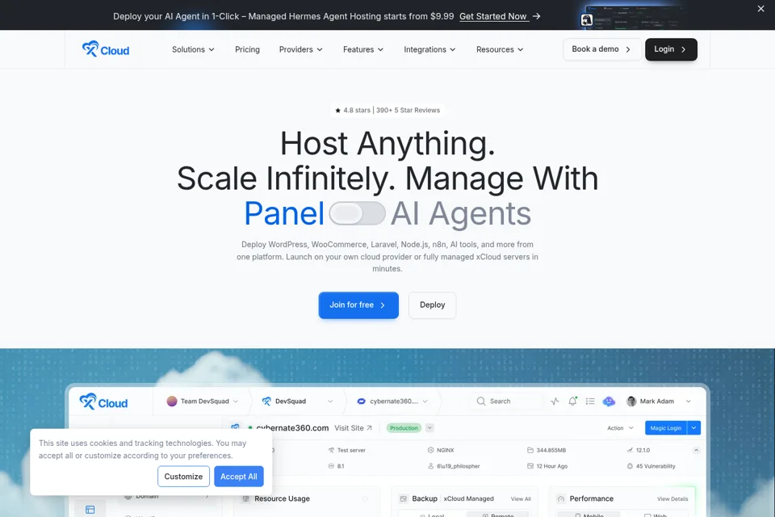Open the Mark Adam account dropdown
This screenshot has height=517, width=775.
click(688, 401)
